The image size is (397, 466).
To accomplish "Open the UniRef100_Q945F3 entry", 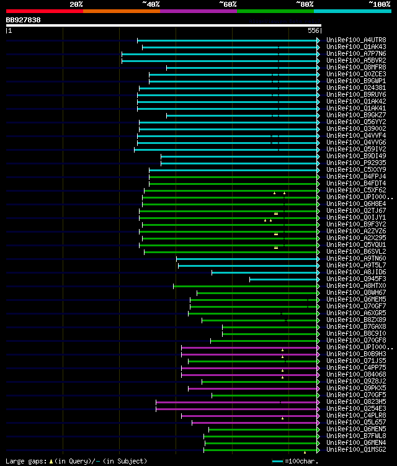I will click(x=356, y=279).
